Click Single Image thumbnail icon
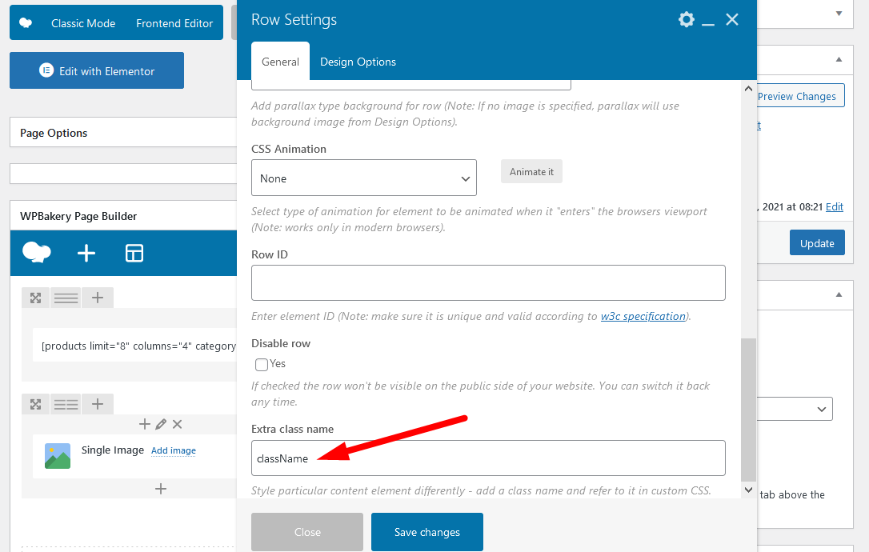 (58, 456)
